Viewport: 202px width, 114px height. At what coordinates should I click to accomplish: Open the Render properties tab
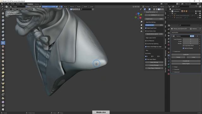[x=169, y=33]
